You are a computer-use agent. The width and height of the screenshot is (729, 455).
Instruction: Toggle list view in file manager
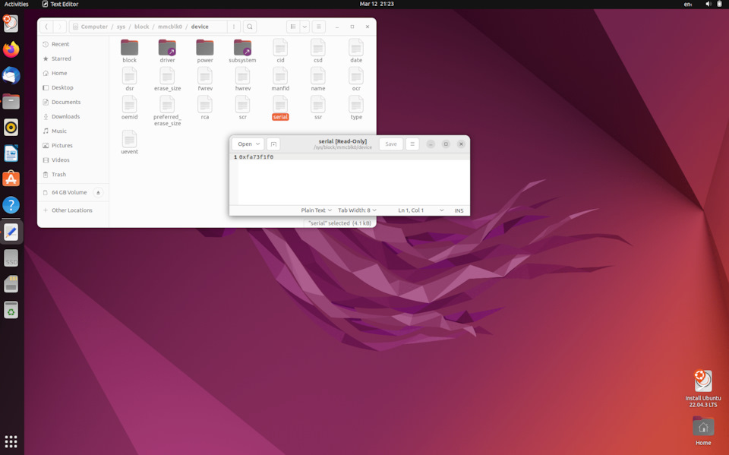point(293,27)
